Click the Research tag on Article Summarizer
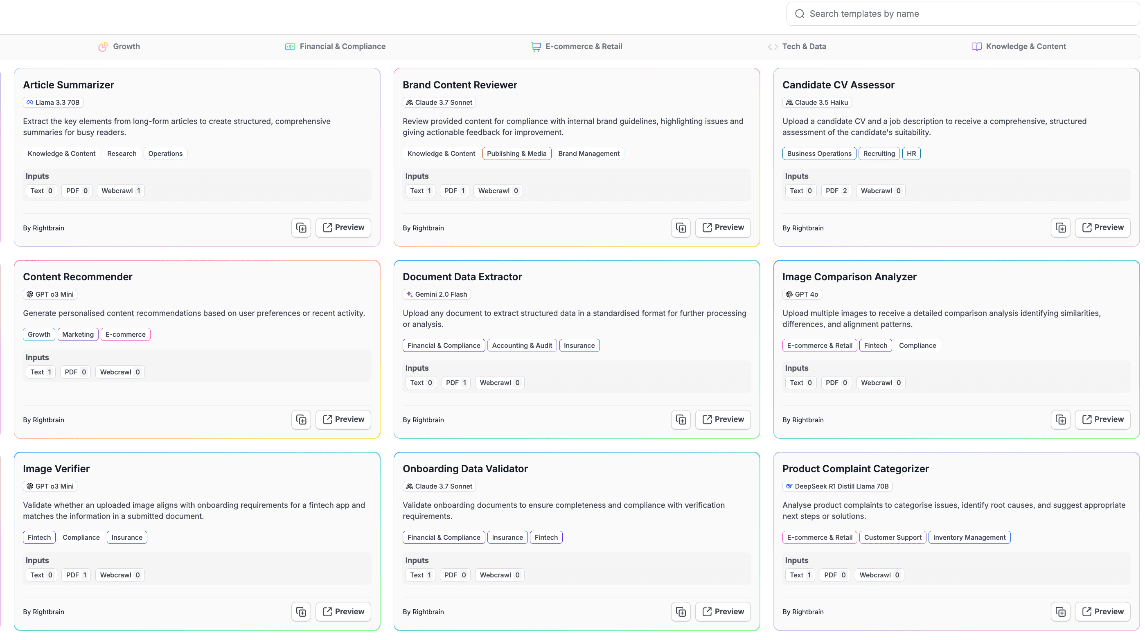The image size is (1145, 640). pyautogui.click(x=122, y=154)
